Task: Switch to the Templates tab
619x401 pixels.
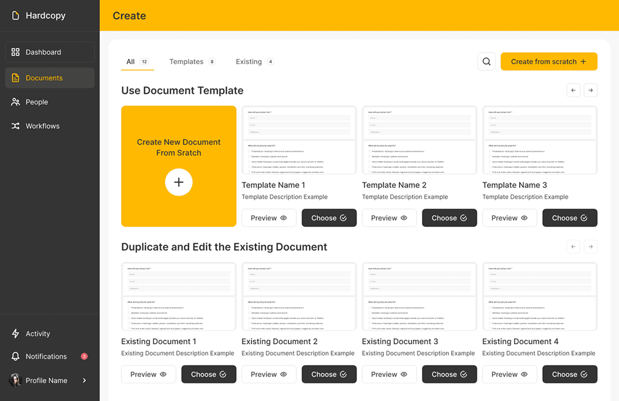Action: (x=186, y=61)
